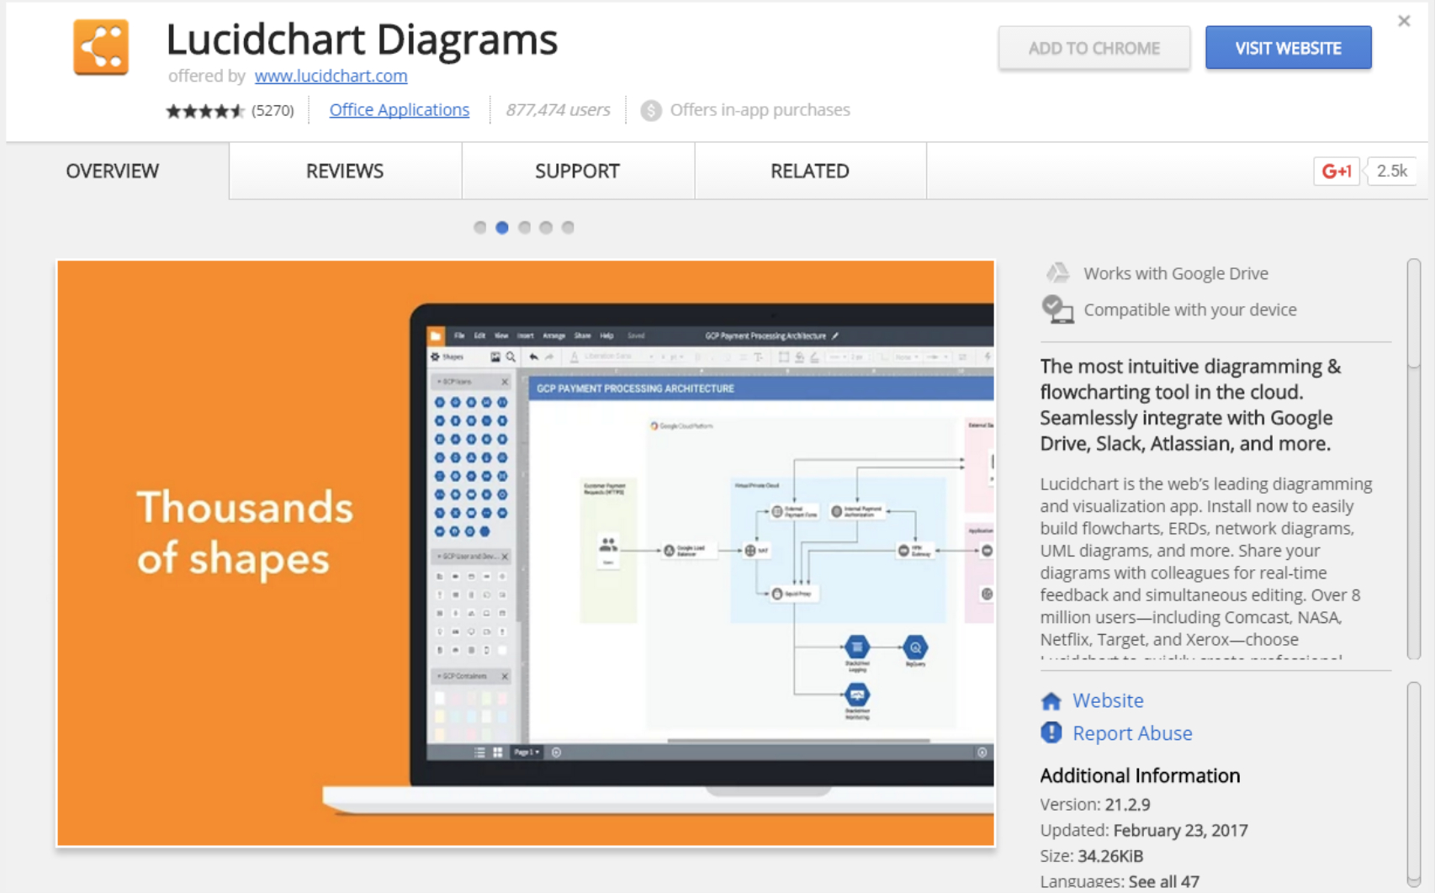This screenshot has width=1435, height=893.
Task: Open the Related tab
Action: (810, 171)
